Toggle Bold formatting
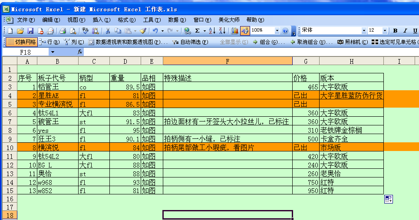This screenshot has height=220, width=419. (395, 31)
